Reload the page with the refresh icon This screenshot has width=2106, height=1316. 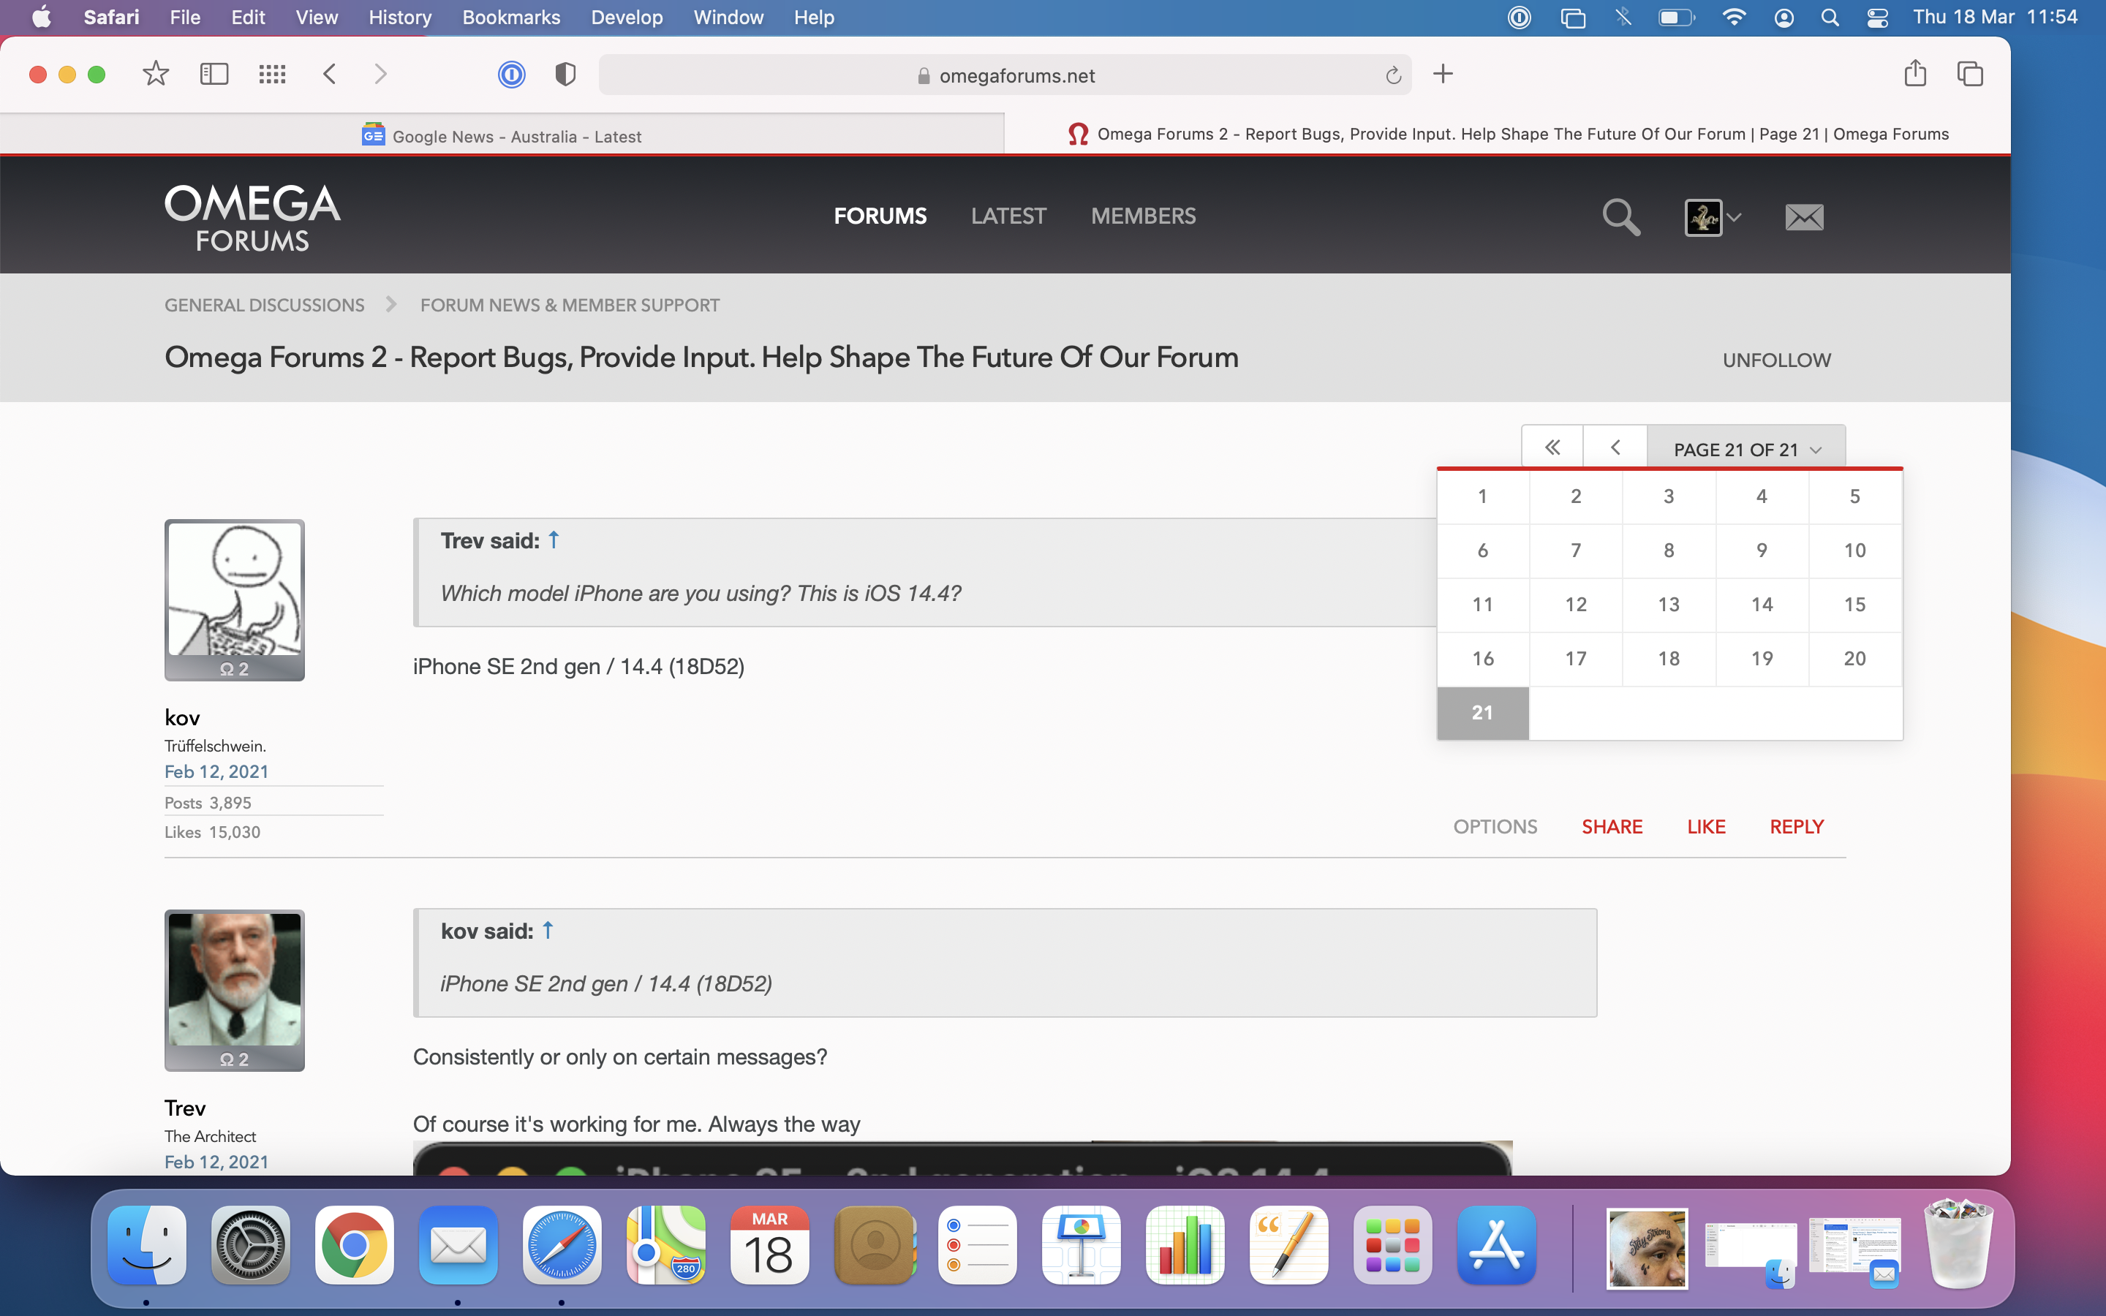1393,76
